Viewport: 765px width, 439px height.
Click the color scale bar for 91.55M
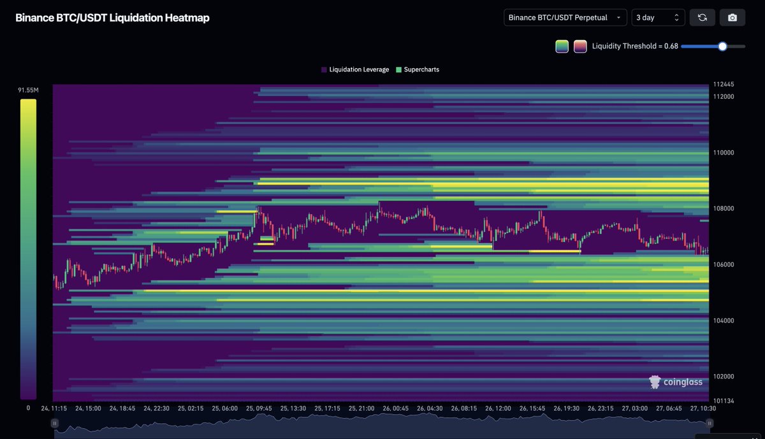[28, 248]
